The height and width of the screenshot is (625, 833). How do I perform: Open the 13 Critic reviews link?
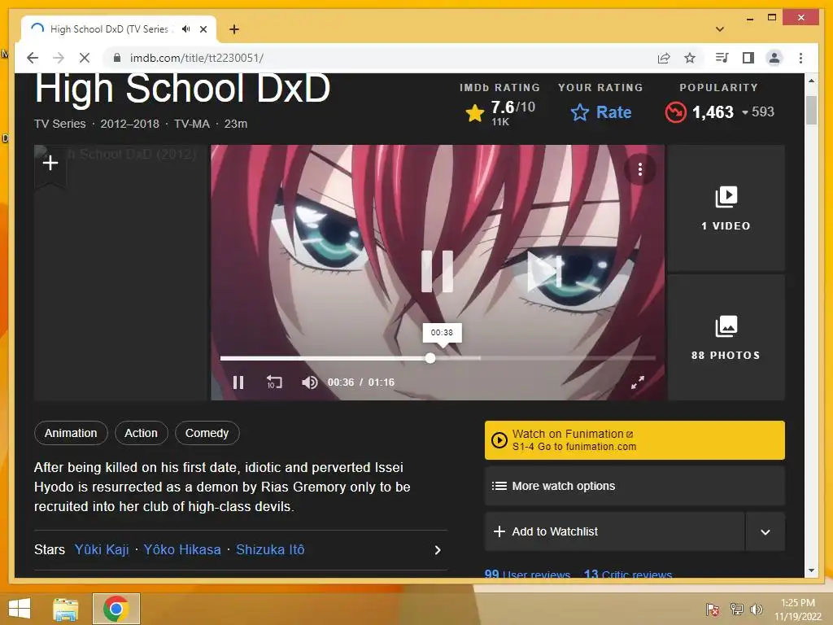pos(627,574)
